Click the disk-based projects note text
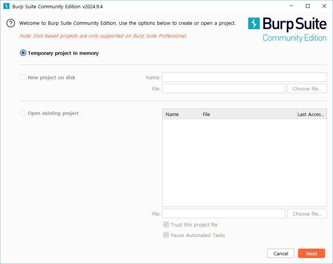This screenshot has width=333, height=264. [103, 36]
